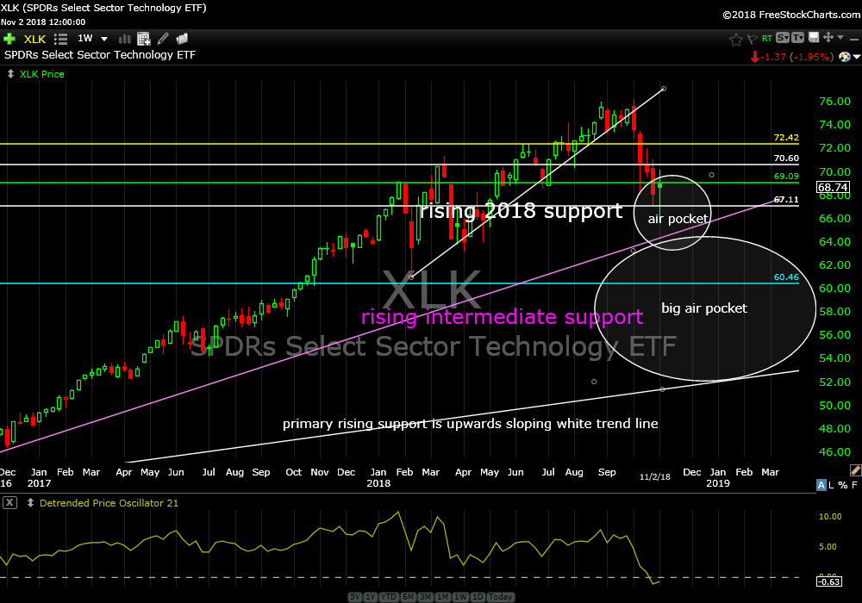862x603 pixels.
Task: Open the watchlist list icon next to XLK
Action: [60, 39]
